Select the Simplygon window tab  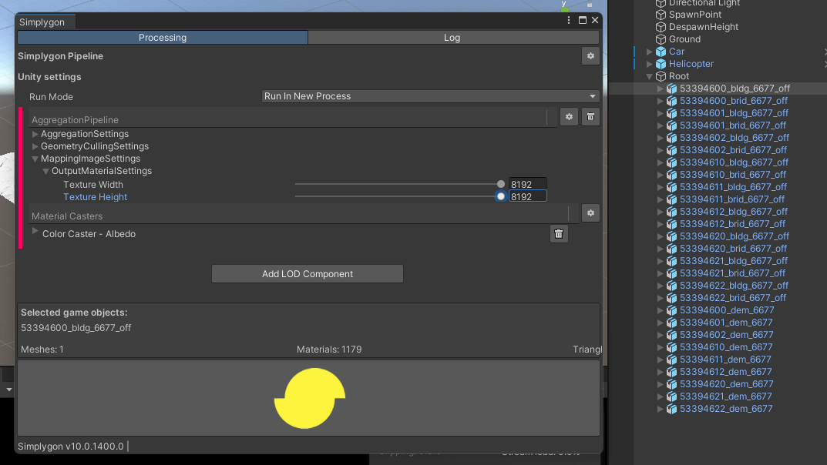45,22
